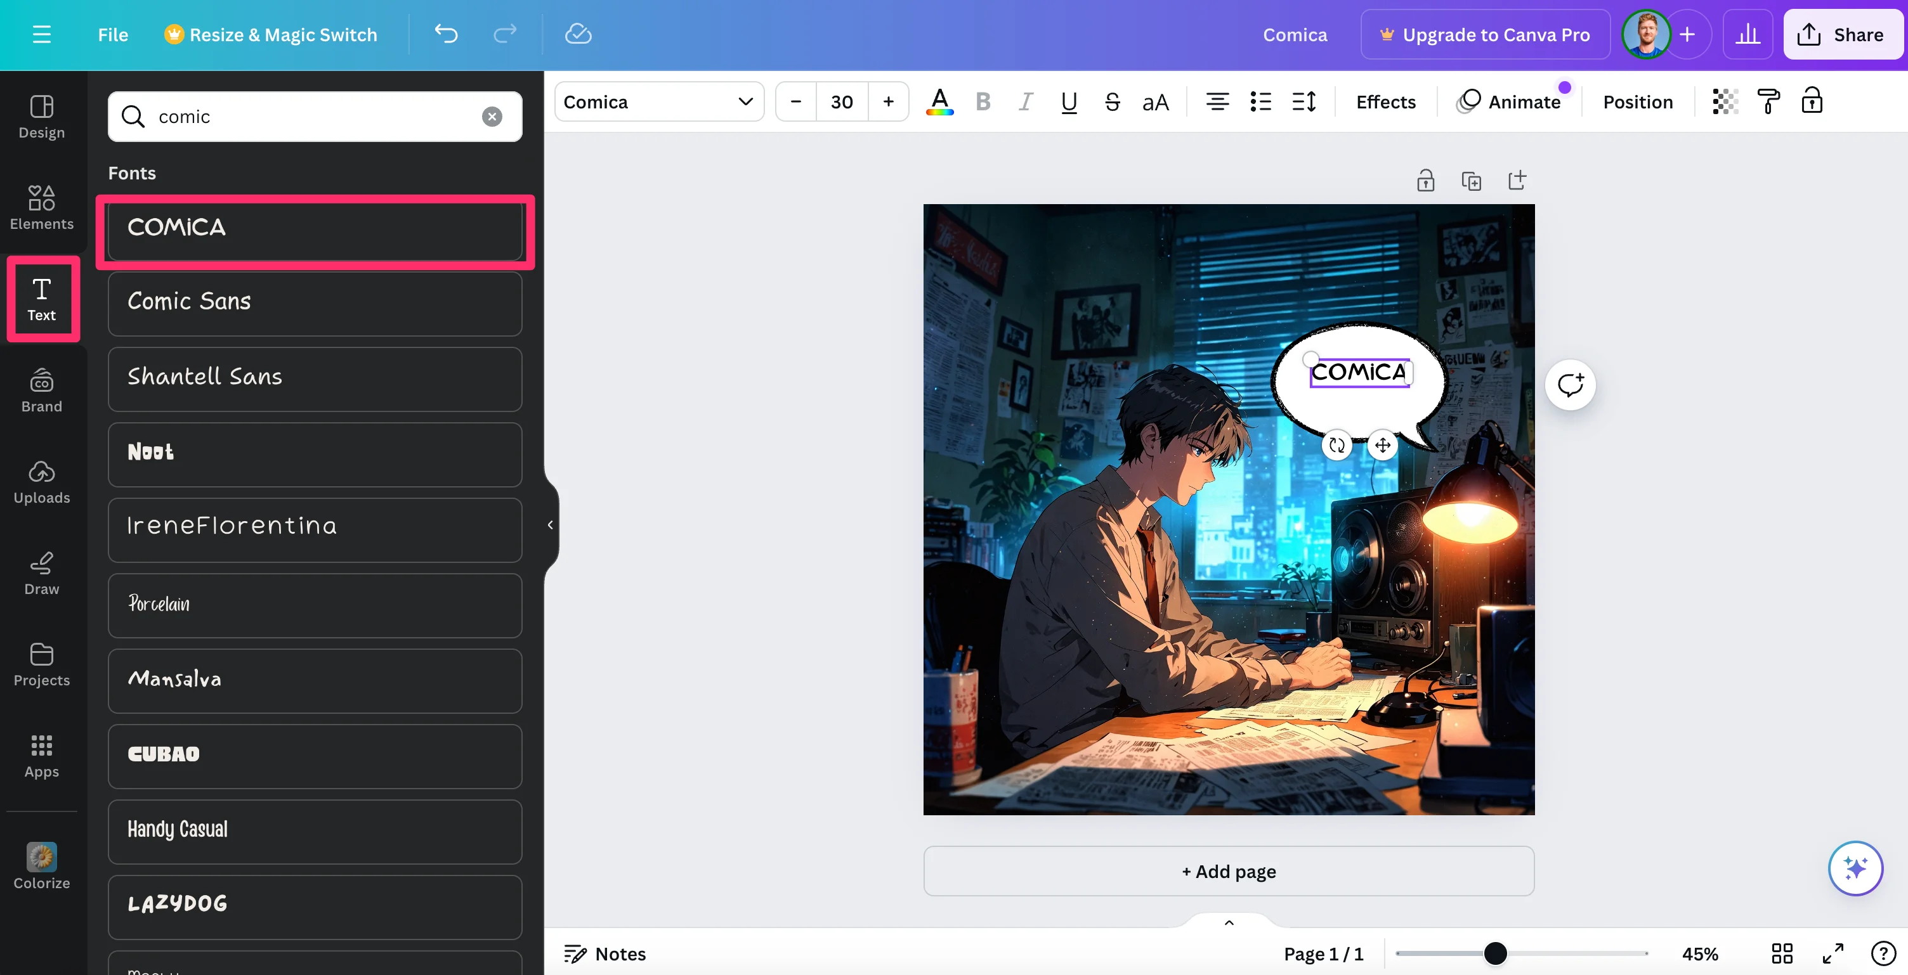This screenshot has height=975, width=1908.
Task: Open the Elements panel in sidebar
Action: pyautogui.click(x=41, y=207)
